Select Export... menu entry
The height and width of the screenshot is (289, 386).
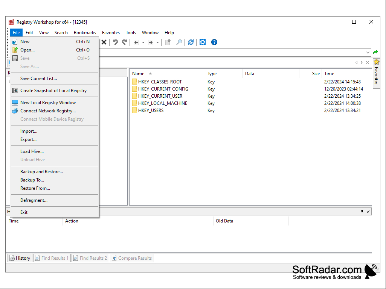(x=55, y=139)
